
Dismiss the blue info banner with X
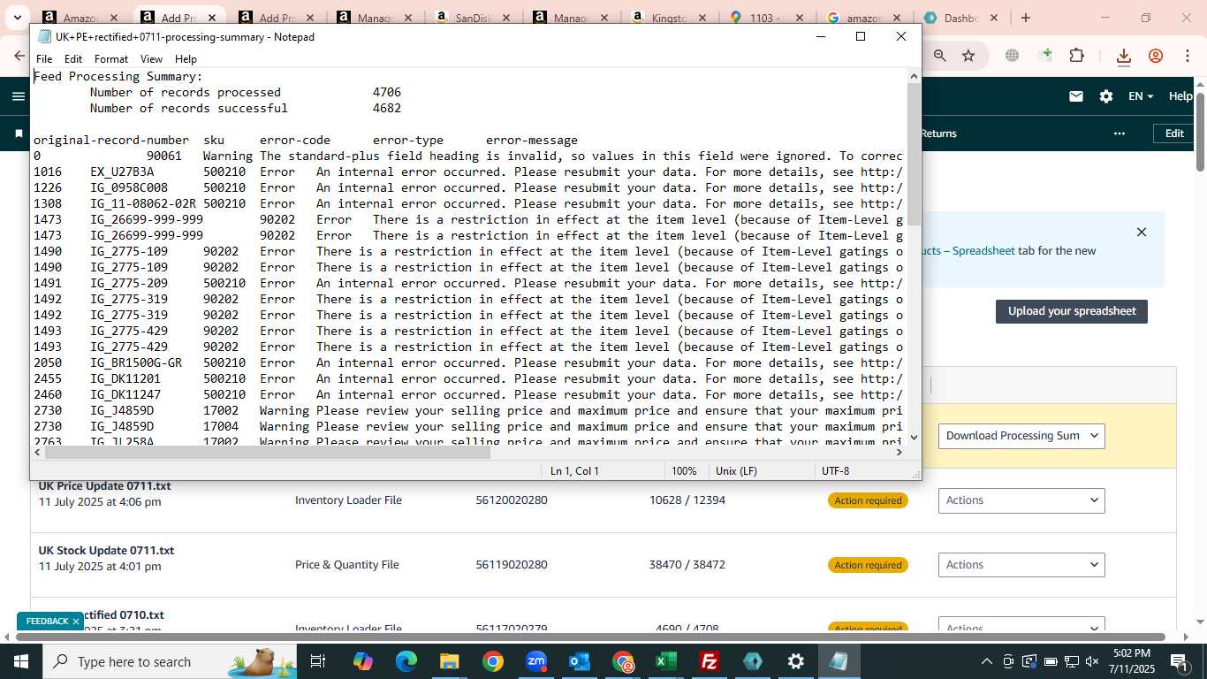[x=1142, y=232]
